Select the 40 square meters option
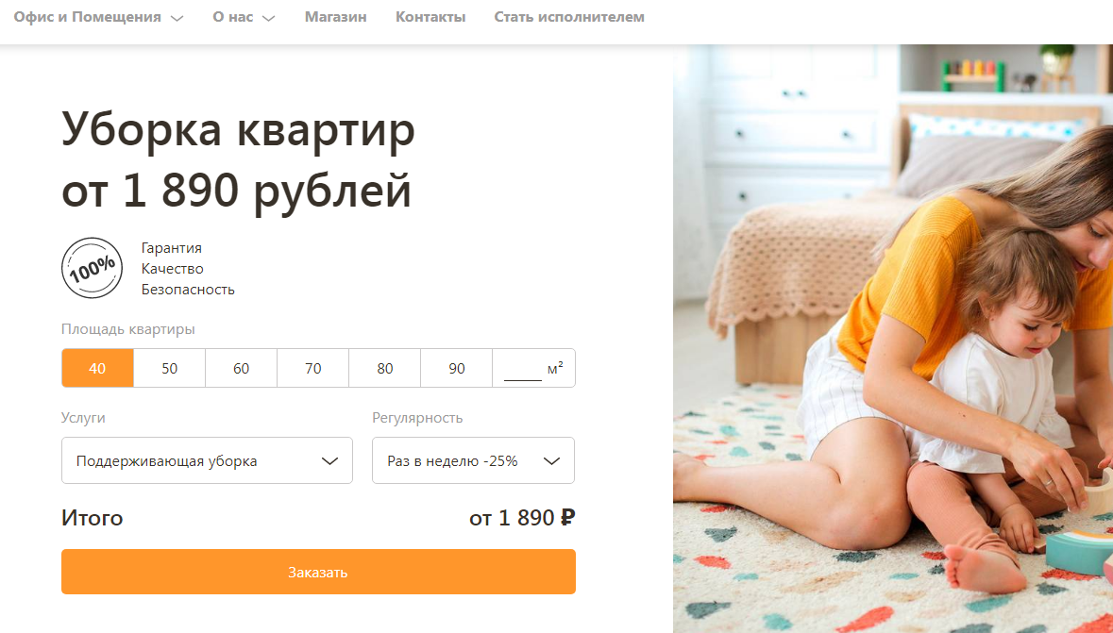Image resolution: width=1113 pixels, height=633 pixels. 97,368
